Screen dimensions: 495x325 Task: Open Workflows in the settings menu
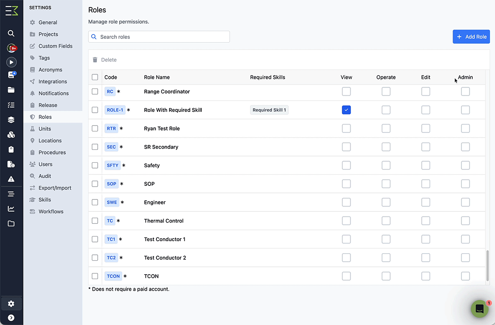tap(51, 211)
